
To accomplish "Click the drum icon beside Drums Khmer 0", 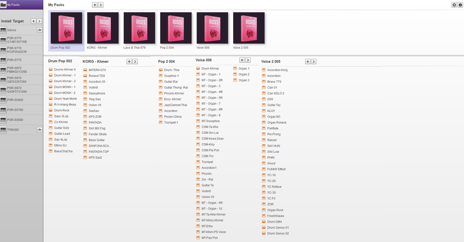I will 51,70.
